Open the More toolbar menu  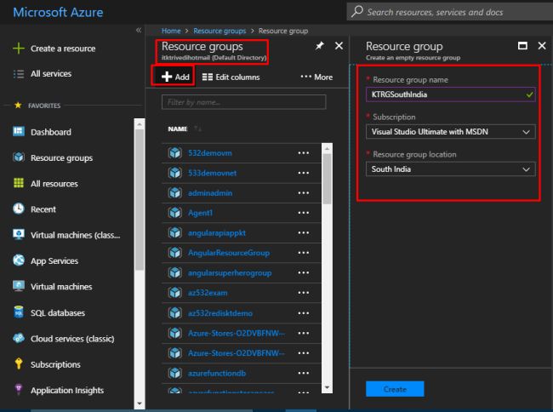click(316, 77)
